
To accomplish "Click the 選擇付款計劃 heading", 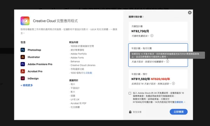I will pos(136,17).
